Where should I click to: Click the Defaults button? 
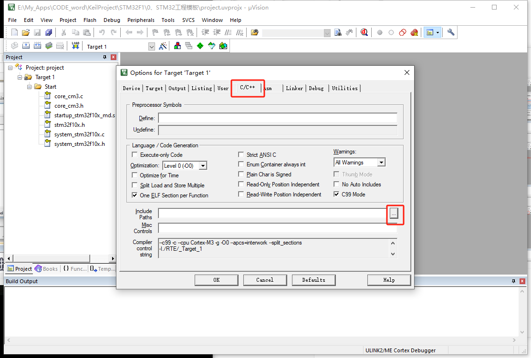[x=313, y=280]
